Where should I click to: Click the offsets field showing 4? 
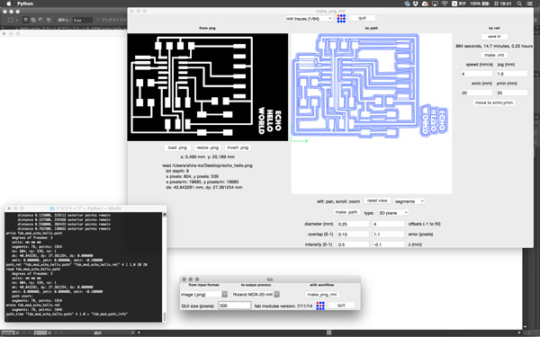389,224
